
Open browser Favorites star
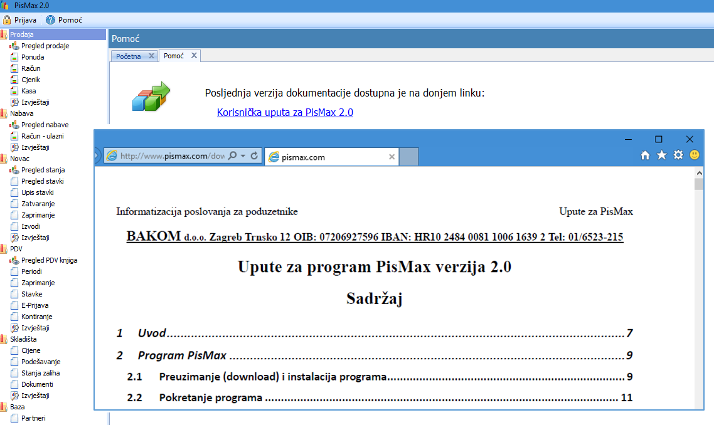[662, 155]
